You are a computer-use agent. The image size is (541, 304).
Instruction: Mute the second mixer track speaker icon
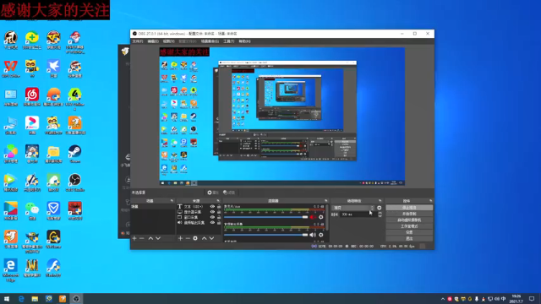[313, 235]
